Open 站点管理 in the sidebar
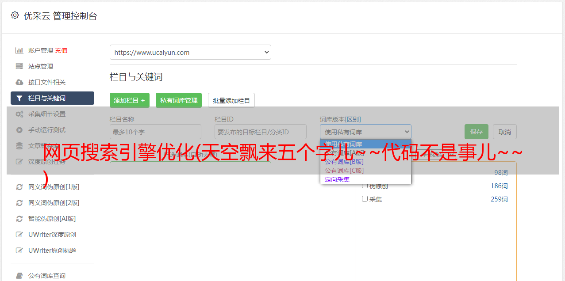Image resolution: width=565 pixels, height=281 pixels. (x=41, y=66)
